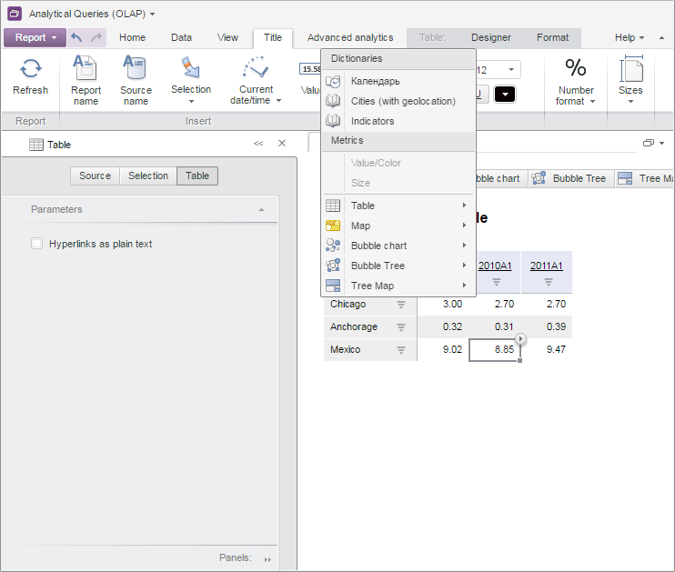The height and width of the screenshot is (572, 675).
Task: Click the Refresh icon in the ribbon
Action: (30, 70)
